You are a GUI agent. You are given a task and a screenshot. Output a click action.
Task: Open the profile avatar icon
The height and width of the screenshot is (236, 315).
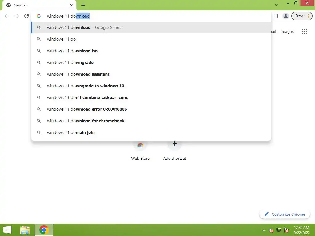[x=285, y=16]
